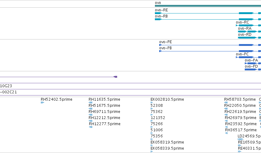Screen dimensions: 261x153
Task: Click the RH12277.5prime arrow glyph
Action: click(91, 127)
